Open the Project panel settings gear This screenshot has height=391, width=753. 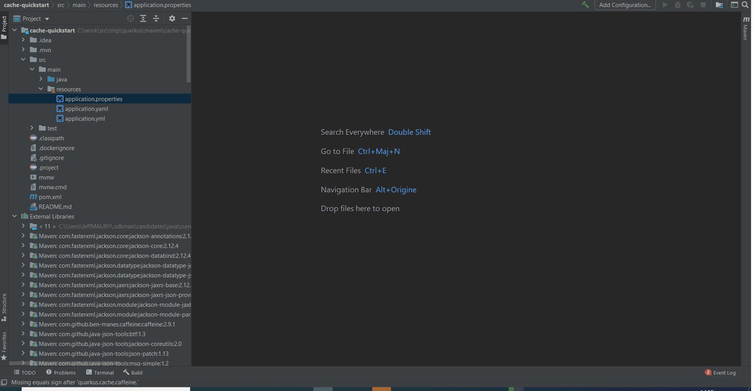click(172, 18)
